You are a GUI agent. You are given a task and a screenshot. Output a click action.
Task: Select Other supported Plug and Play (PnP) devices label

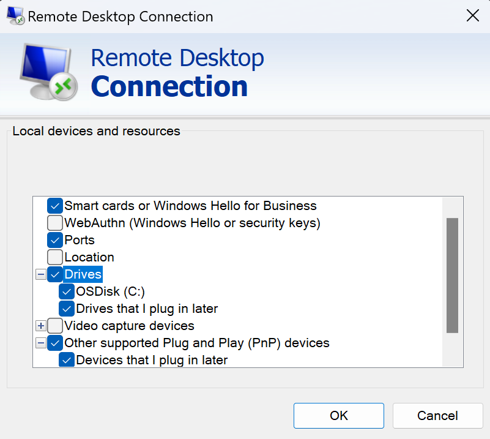(x=197, y=343)
